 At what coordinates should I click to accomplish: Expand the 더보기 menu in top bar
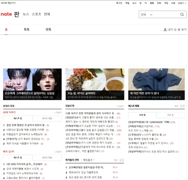[182, 3]
